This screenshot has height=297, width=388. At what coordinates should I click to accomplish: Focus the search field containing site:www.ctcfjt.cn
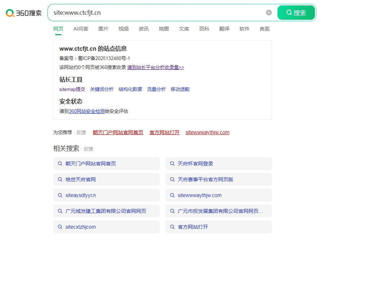(158, 13)
